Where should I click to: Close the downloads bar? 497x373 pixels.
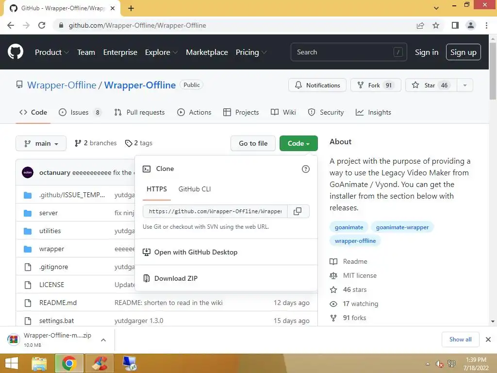pyautogui.click(x=488, y=339)
